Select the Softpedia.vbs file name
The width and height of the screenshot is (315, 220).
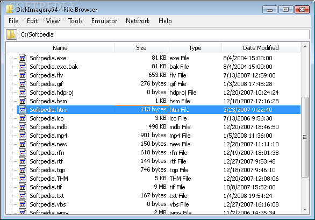pyautogui.click(x=48, y=204)
